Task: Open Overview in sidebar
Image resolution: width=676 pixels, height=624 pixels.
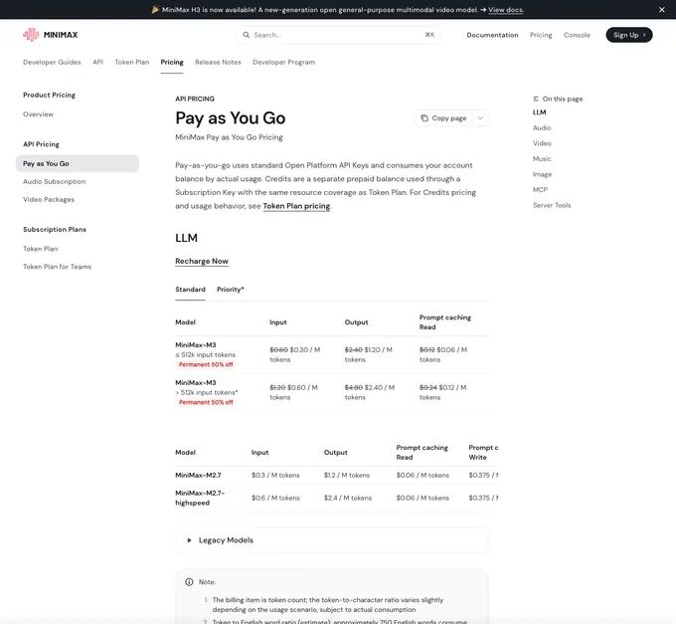Action: pos(39,114)
